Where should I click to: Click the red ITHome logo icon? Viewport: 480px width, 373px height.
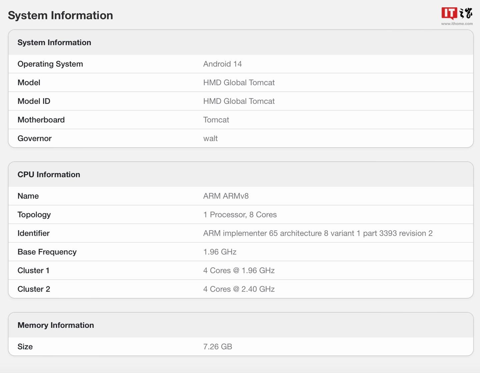449,13
